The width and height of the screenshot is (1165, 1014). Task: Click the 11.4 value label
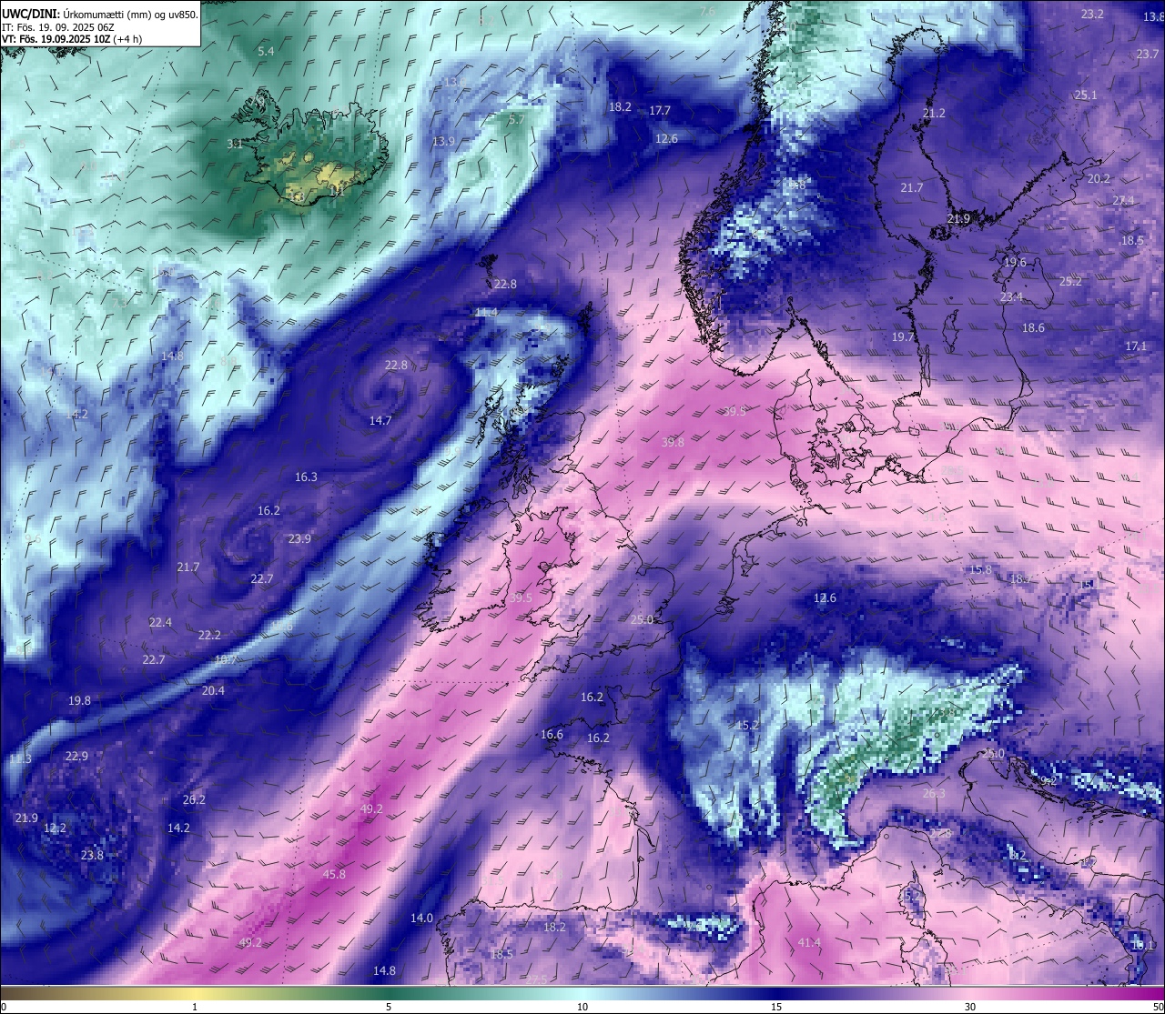486,312
